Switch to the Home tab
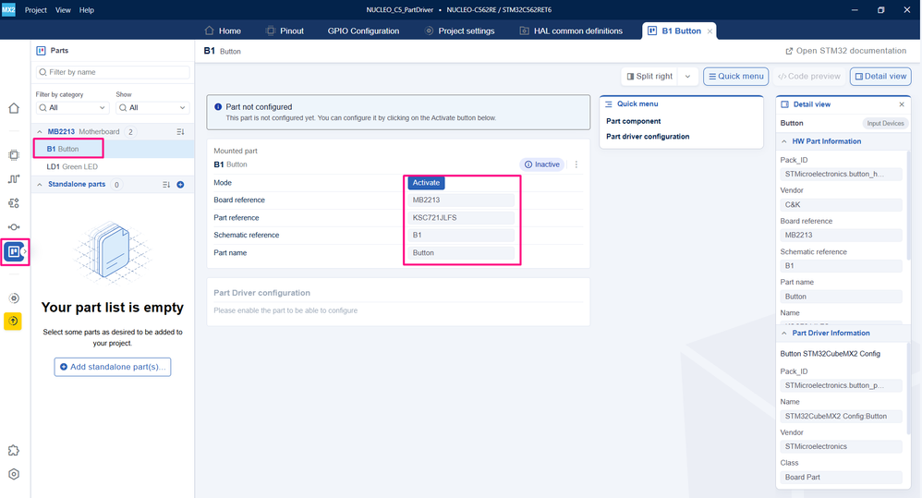Screen dimensions: 922x498 coord(223,30)
